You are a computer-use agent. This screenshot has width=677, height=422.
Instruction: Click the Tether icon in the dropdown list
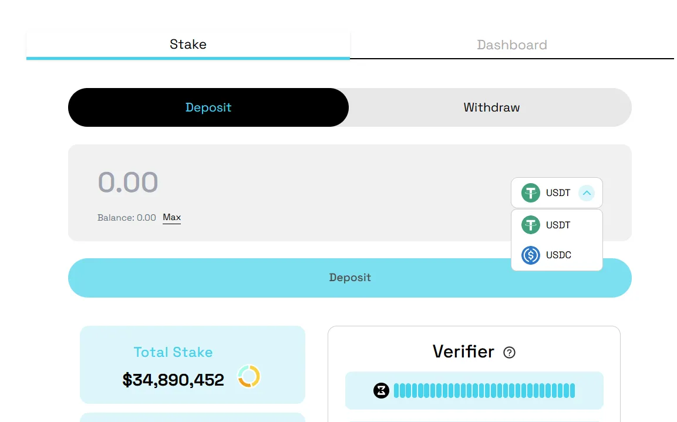(x=531, y=225)
